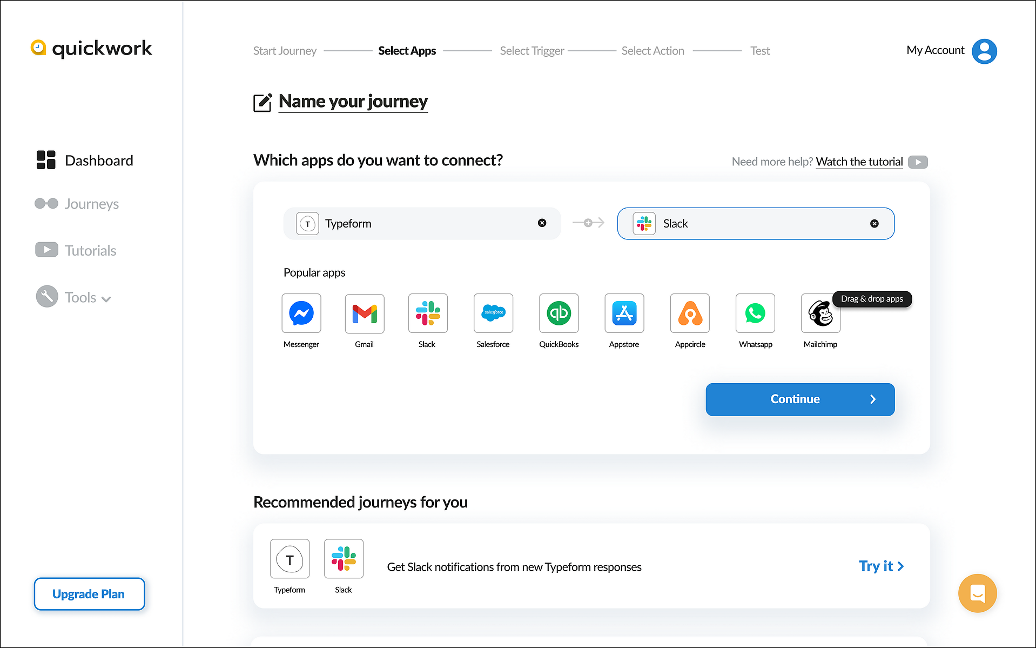
Task: Click the quickwork logo
Action: (x=92, y=49)
